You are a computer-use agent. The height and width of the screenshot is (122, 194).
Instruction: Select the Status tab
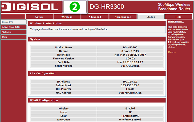(151, 17)
